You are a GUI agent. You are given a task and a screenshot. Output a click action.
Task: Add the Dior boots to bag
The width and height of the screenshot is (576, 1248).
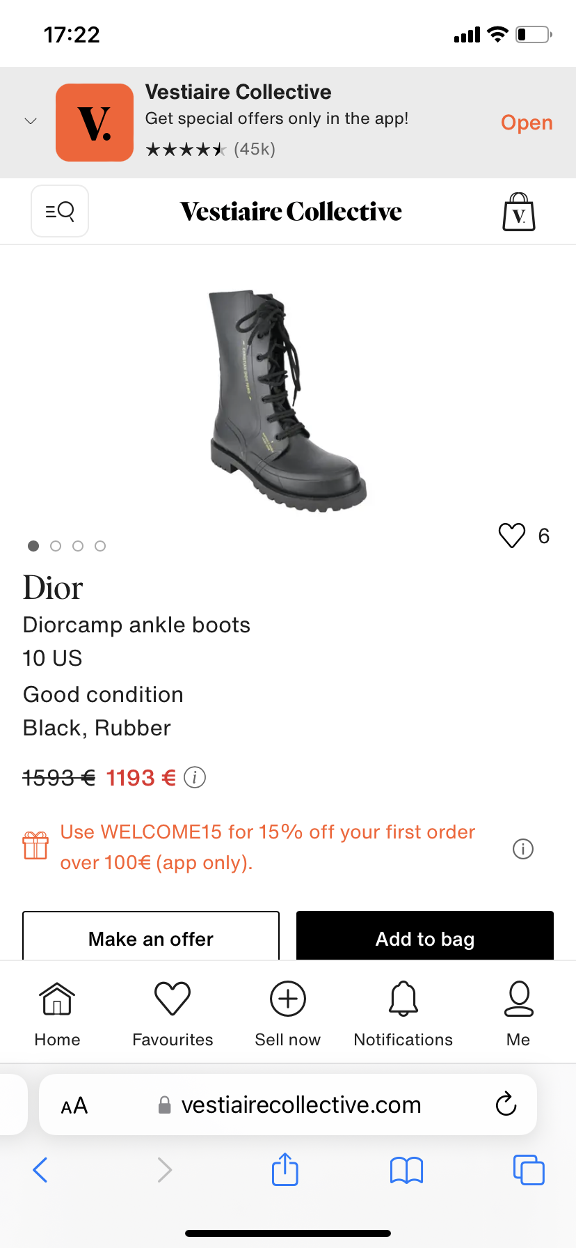pyautogui.click(x=425, y=937)
